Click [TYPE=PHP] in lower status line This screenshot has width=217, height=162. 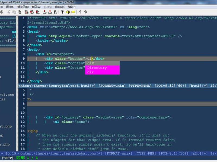pos(146,153)
